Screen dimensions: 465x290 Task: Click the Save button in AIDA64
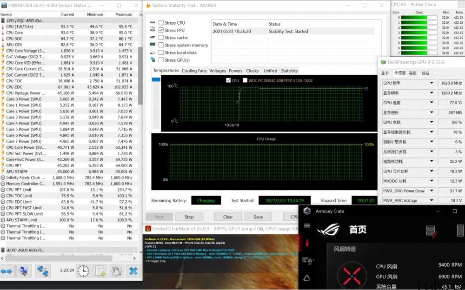(258, 217)
